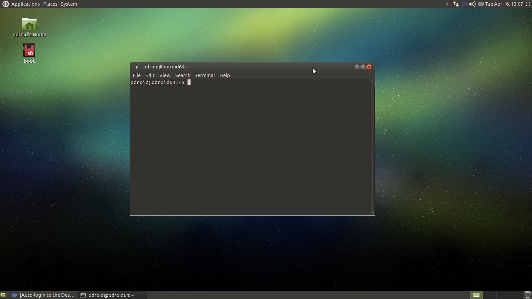Open the Trash icon in bottom panel
The width and height of the screenshot is (532, 299).
(527, 295)
